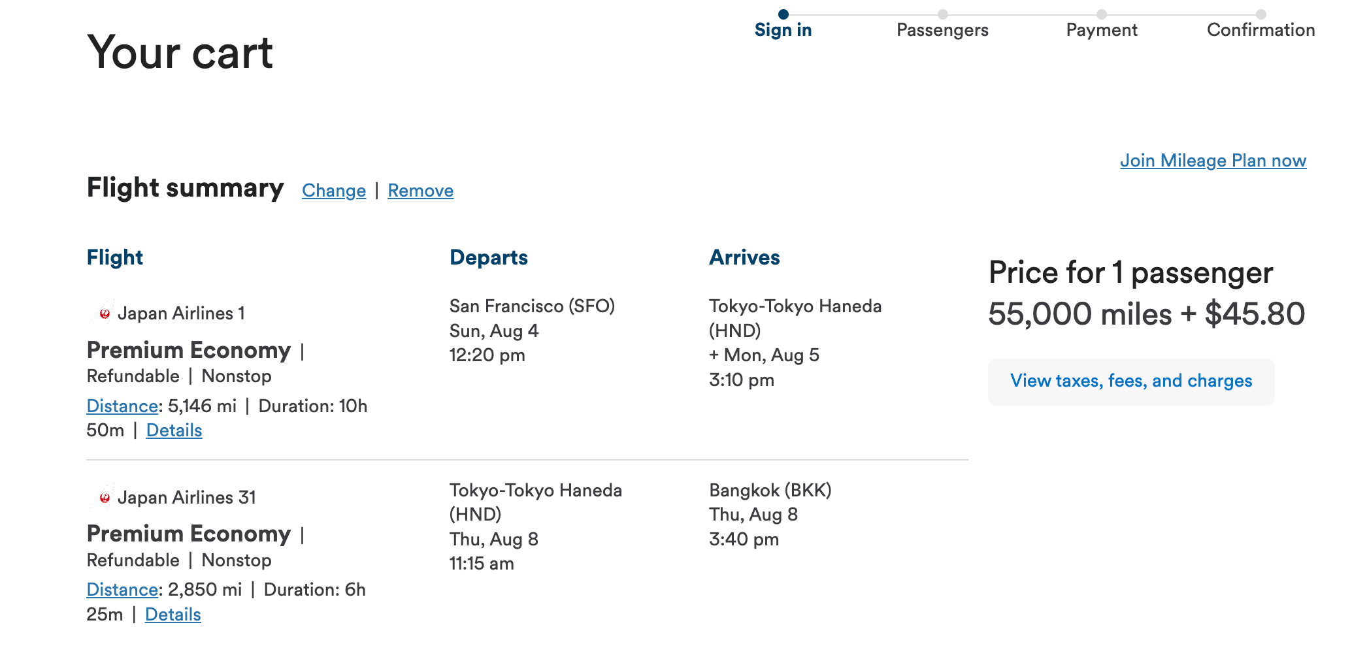
Task: Click the Confirmation progress step dot
Action: pyautogui.click(x=1260, y=14)
